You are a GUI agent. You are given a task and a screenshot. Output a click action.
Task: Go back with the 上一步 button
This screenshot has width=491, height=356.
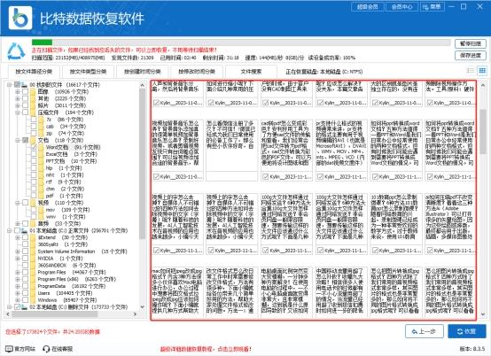[425, 331]
